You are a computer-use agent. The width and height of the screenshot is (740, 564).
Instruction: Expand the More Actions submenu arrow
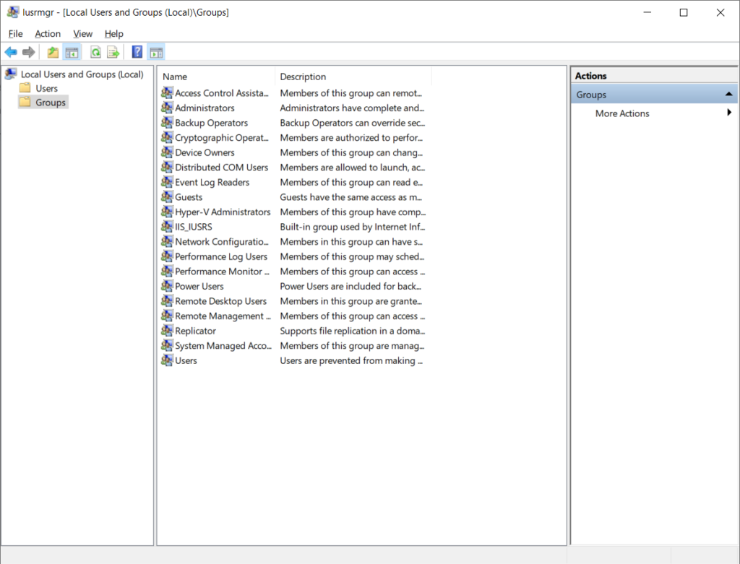point(729,113)
